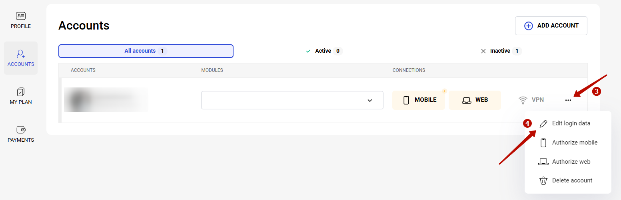Select Authorize mobile menu entry
Image resolution: width=621 pixels, height=200 pixels.
point(575,143)
